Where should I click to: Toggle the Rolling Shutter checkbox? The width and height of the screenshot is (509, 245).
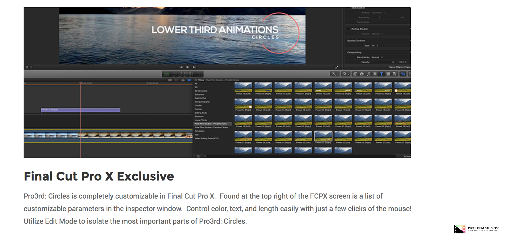(x=348, y=29)
